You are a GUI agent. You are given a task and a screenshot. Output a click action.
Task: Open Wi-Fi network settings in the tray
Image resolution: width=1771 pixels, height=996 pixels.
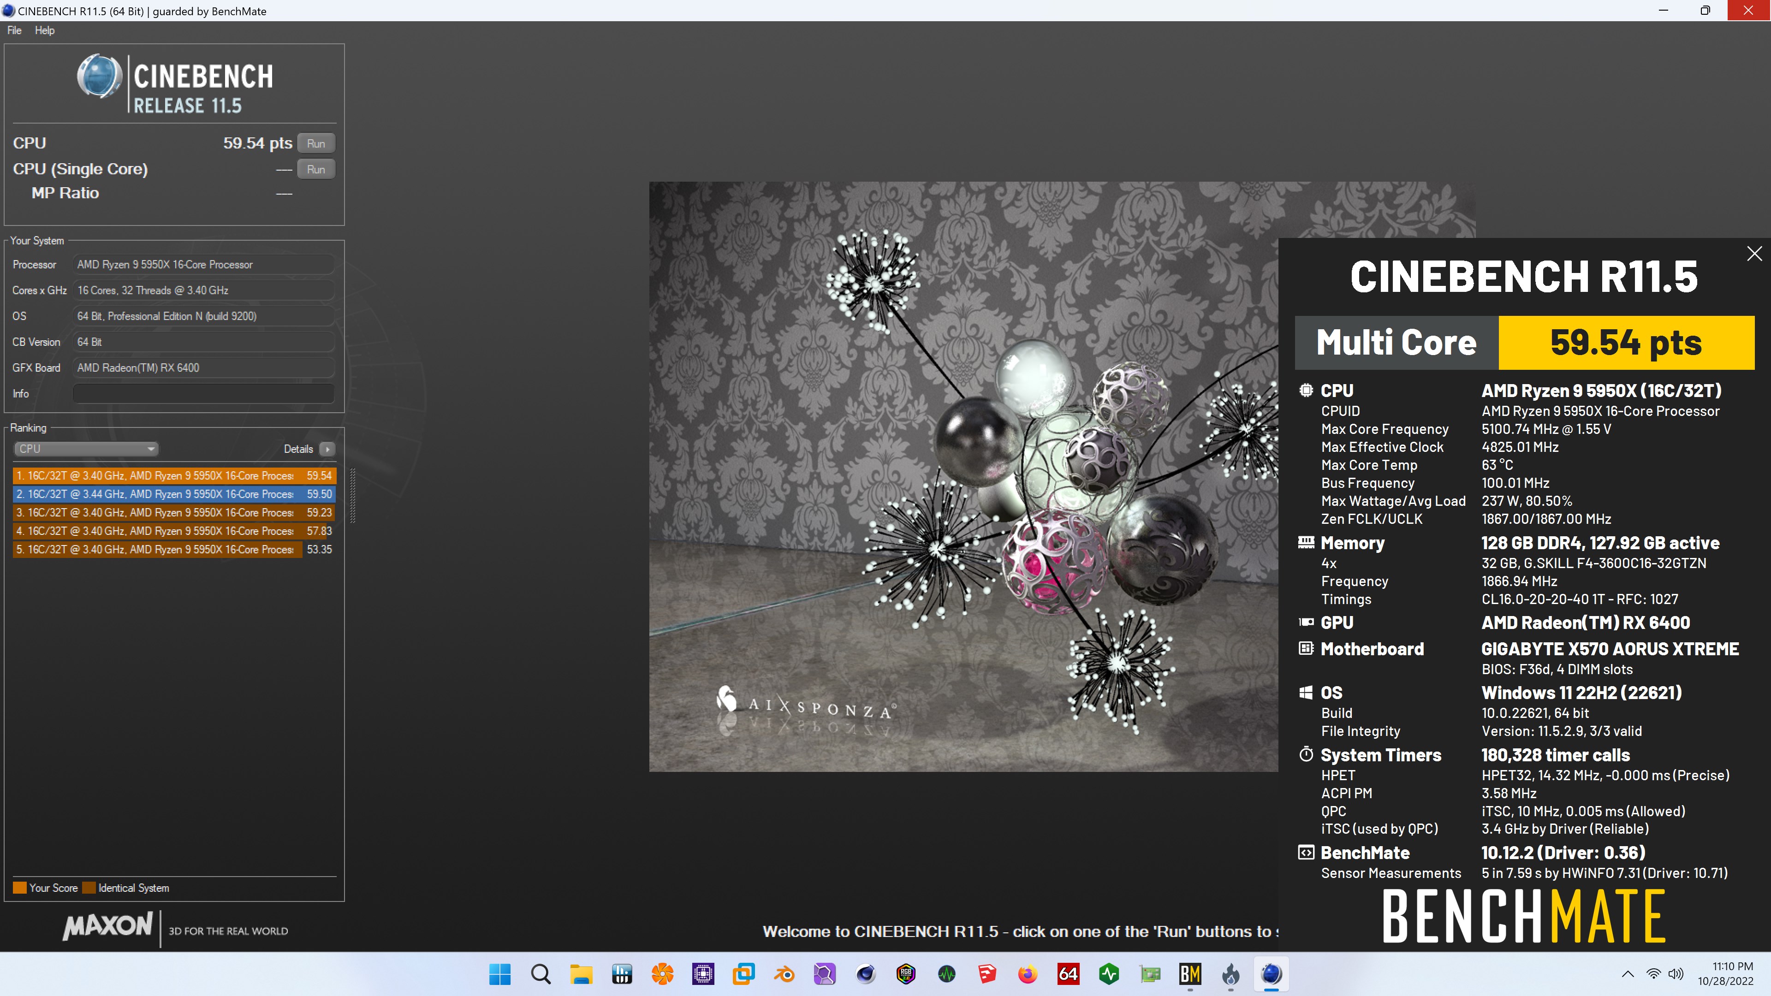point(1653,973)
